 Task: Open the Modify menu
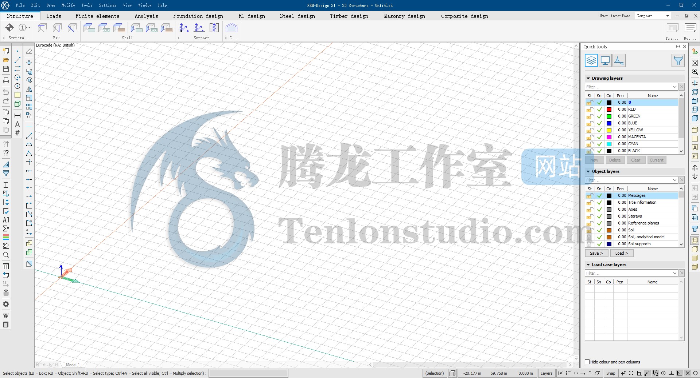[x=68, y=5]
